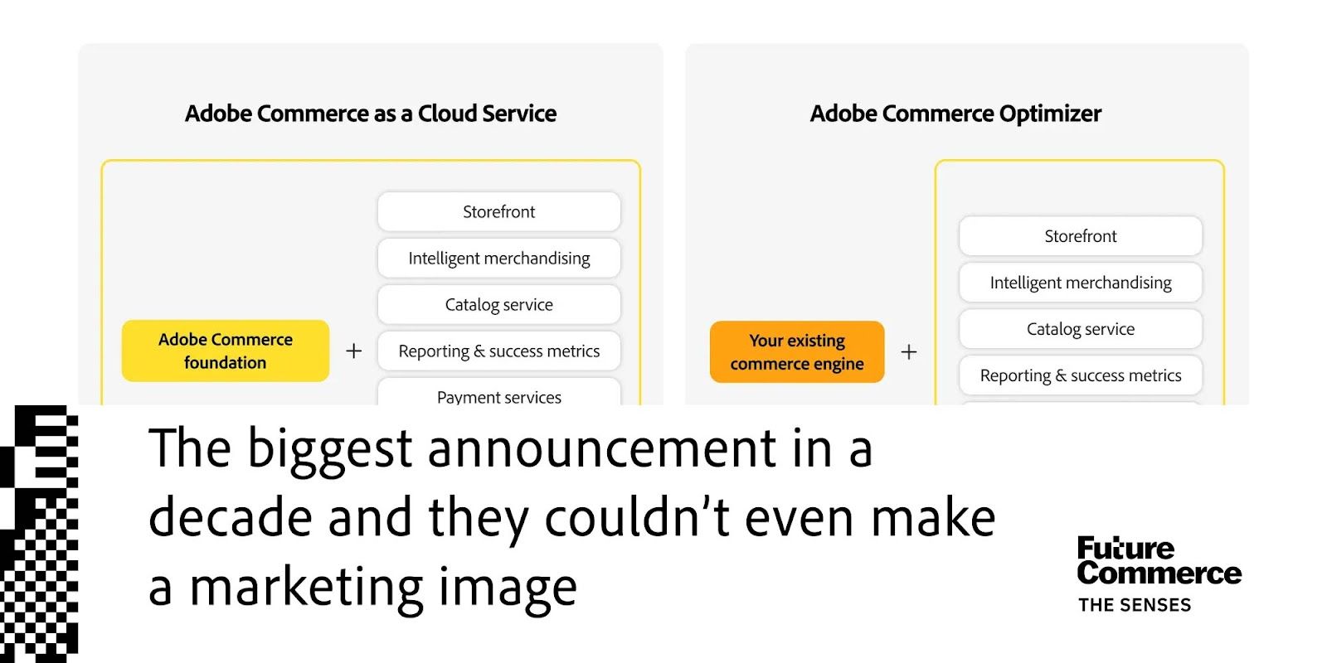Click Storefront under Adobe Commerce as a Cloud Service
The image size is (1327, 663).
click(x=499, y=211)
